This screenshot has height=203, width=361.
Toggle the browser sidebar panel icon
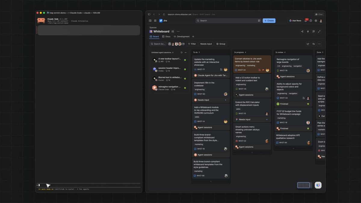149,14
